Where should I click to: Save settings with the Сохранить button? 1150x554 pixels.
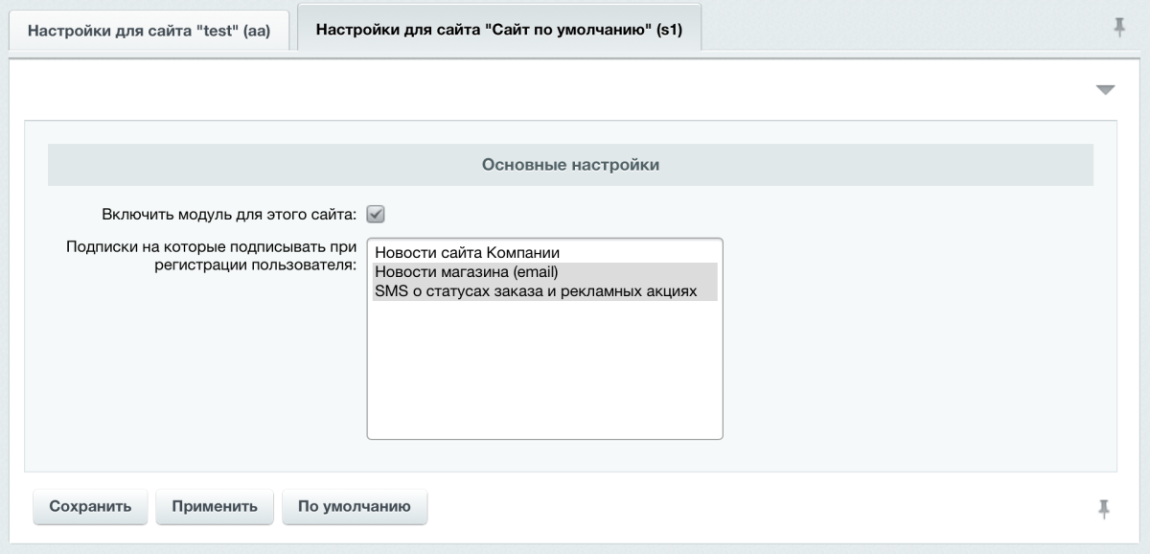(89, 507)
